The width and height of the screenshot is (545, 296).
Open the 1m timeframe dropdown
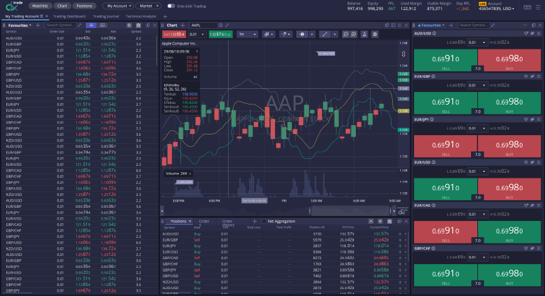tap(247, 34)
